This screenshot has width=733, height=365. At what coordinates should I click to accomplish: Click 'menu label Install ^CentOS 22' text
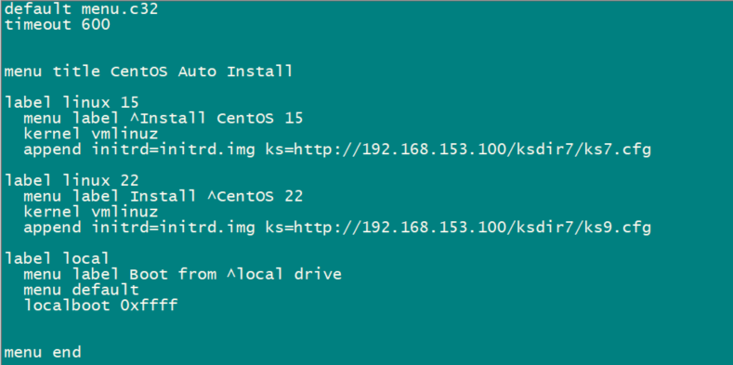(x=164, y=196)
